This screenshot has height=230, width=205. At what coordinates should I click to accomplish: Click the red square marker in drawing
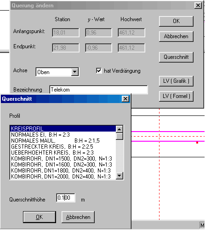pos(197,143)
